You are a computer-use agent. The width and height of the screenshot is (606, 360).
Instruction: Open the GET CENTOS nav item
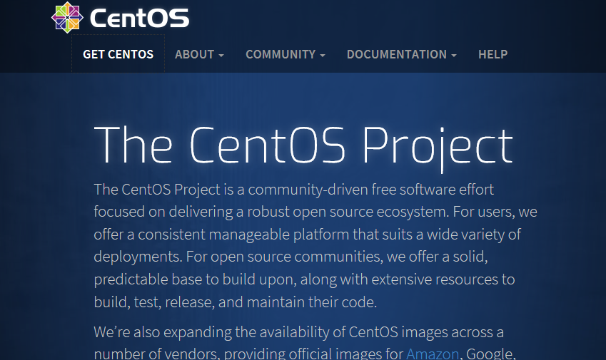pyautogui.click(x=118, y=54)
